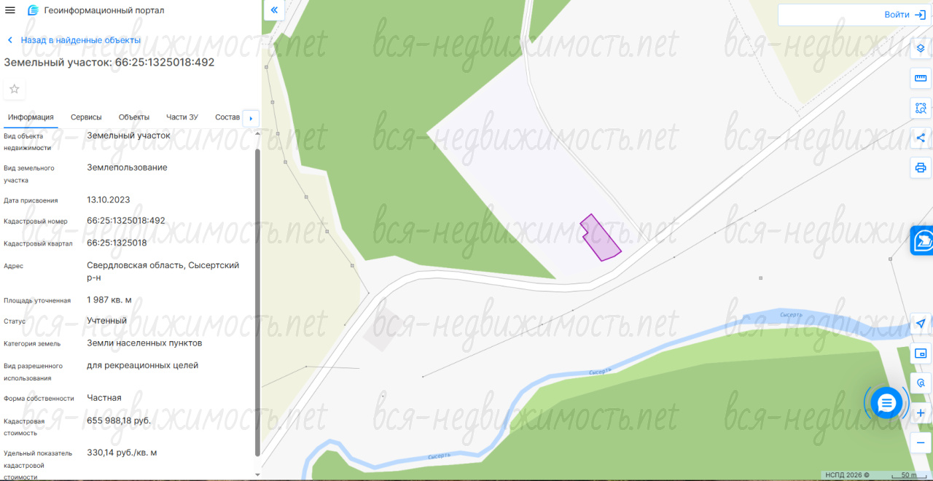The image size is (933, 481).
Task: Share the map via share icon
Action: point(921,138)
